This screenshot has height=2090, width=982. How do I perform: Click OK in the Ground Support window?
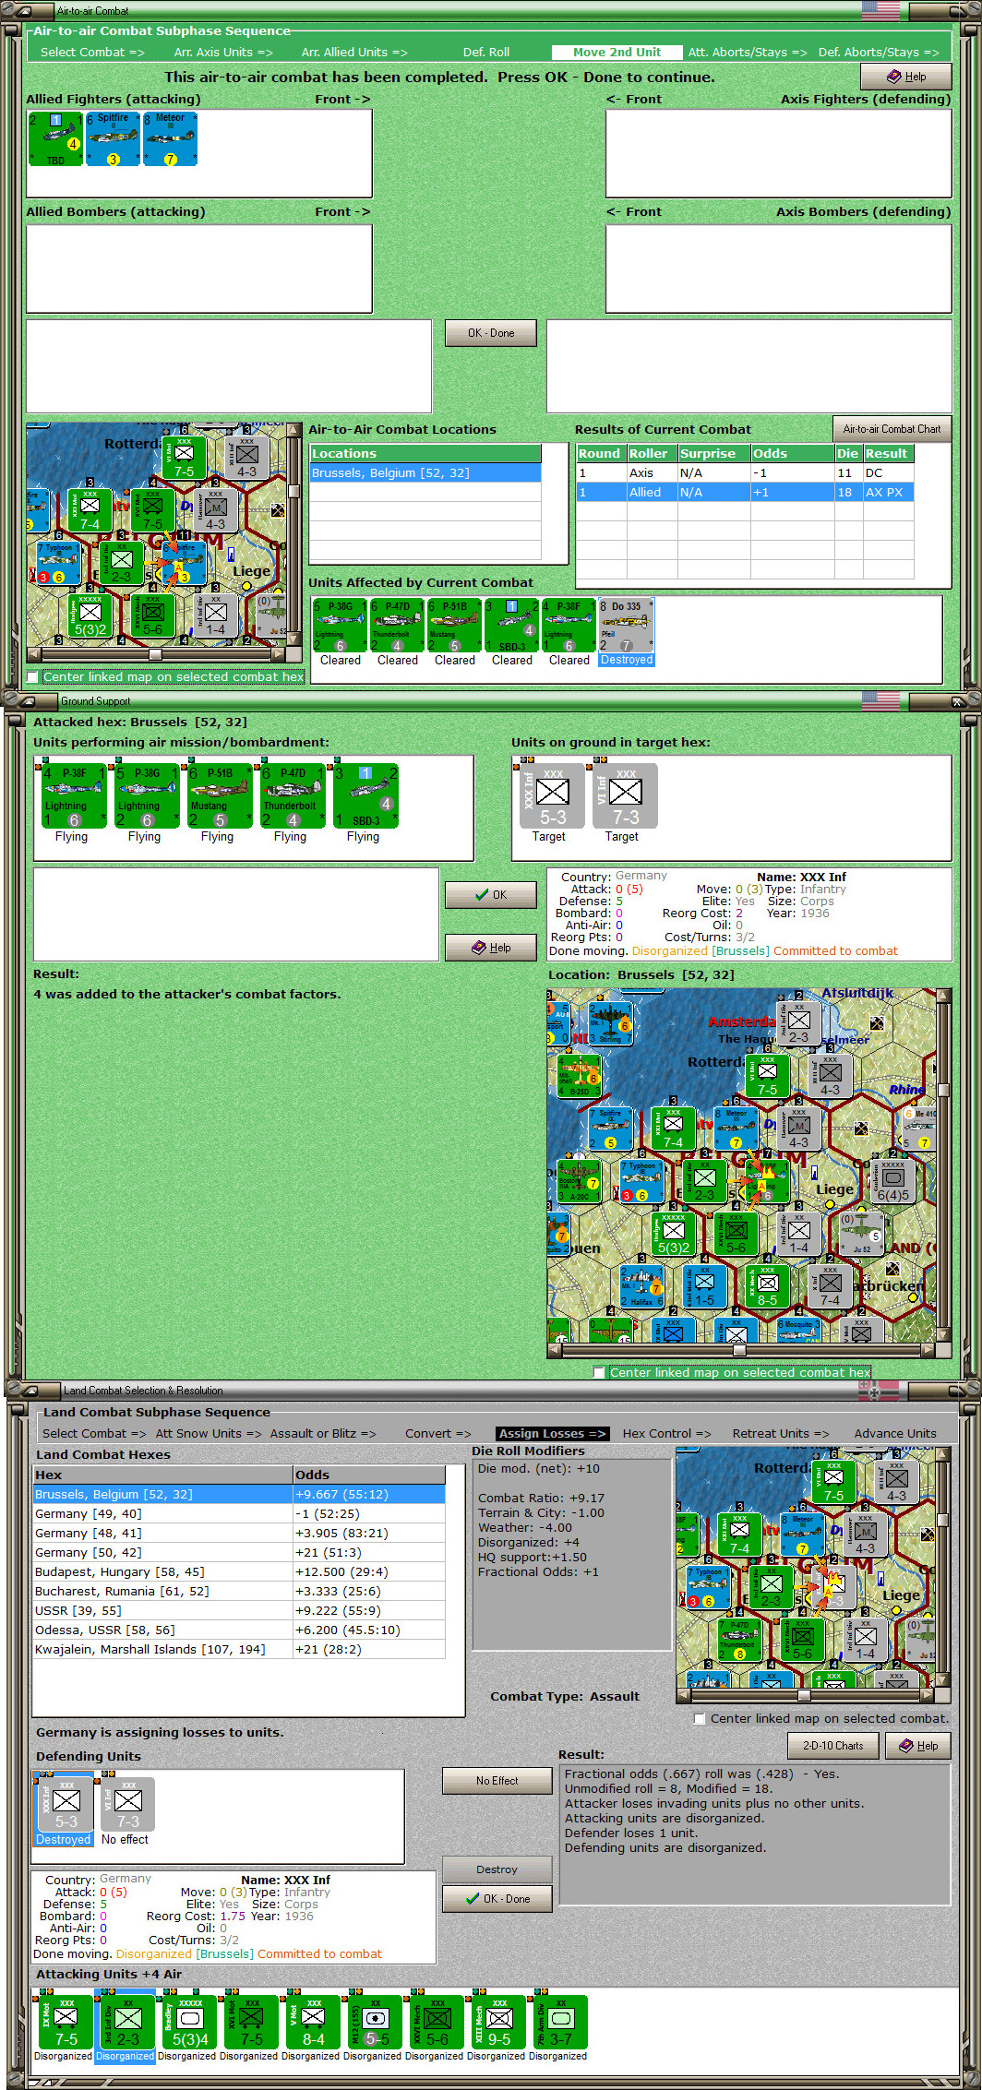(x=491, y=895)
